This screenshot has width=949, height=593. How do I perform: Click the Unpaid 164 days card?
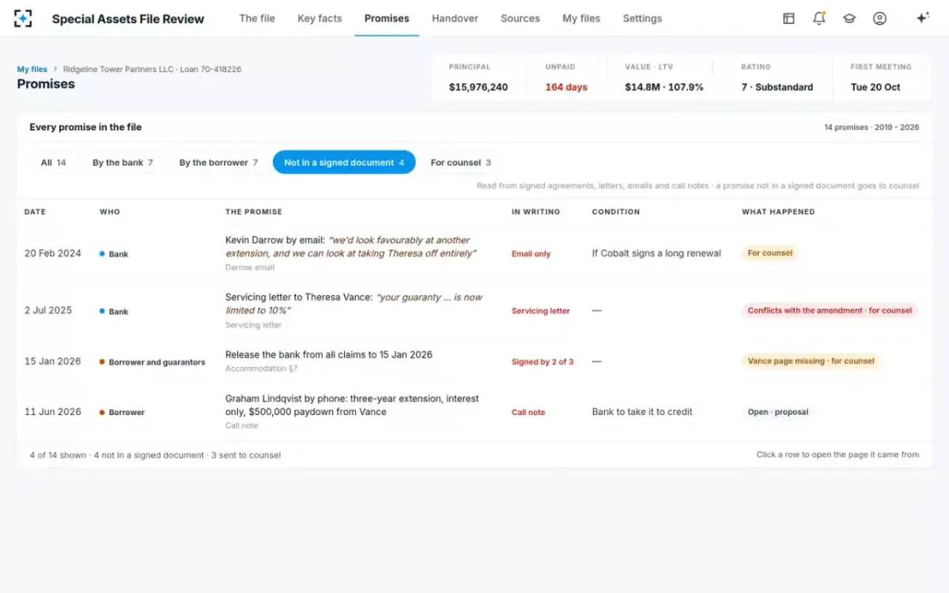point(566,77)
